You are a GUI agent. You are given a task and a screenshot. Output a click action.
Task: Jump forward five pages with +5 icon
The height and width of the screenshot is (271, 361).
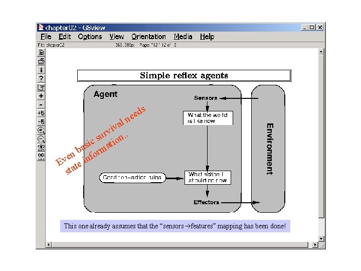(41, 113)
